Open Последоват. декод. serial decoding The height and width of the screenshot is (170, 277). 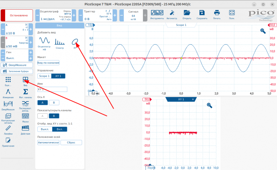coord(25,106)
